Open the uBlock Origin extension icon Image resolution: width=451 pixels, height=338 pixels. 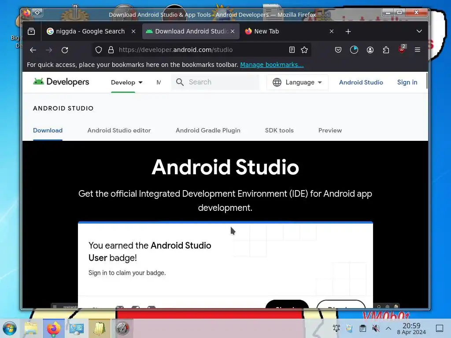coord(402,49)
